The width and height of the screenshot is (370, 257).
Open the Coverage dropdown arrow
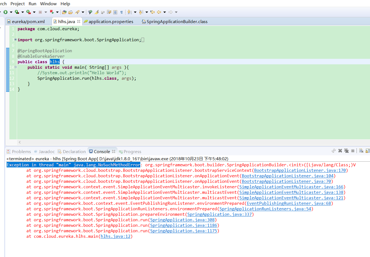tap(23, 12)
